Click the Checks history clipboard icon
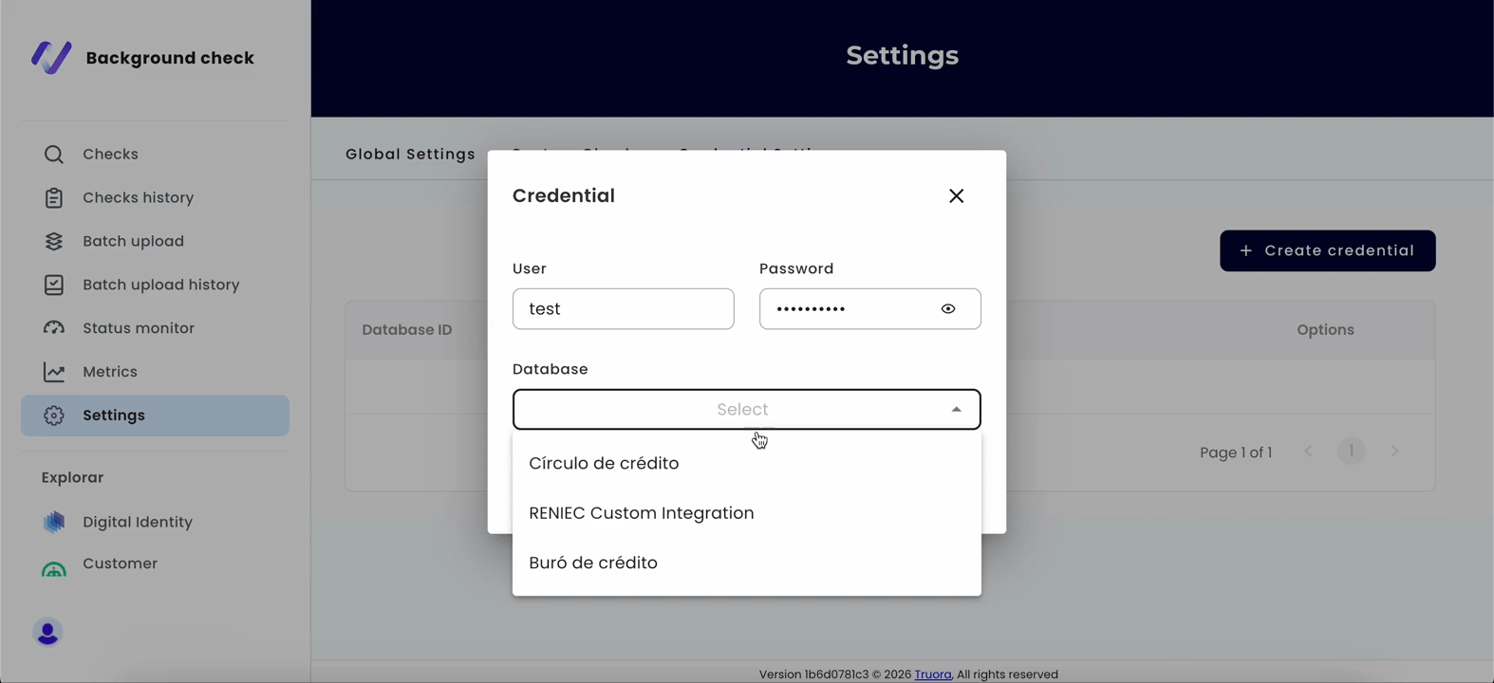The width and height of the screenshot is (1494, 683). 54,198
